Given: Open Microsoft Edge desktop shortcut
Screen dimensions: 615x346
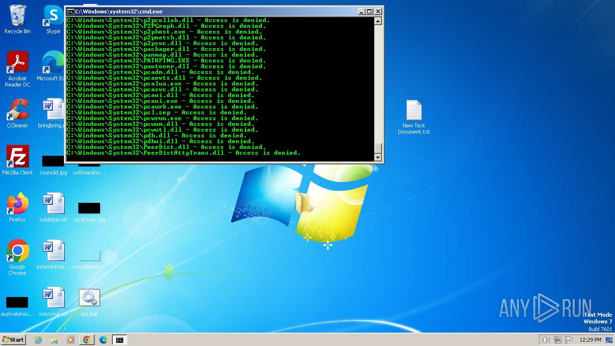Looking at the screenshot, I should click(51, 66).
